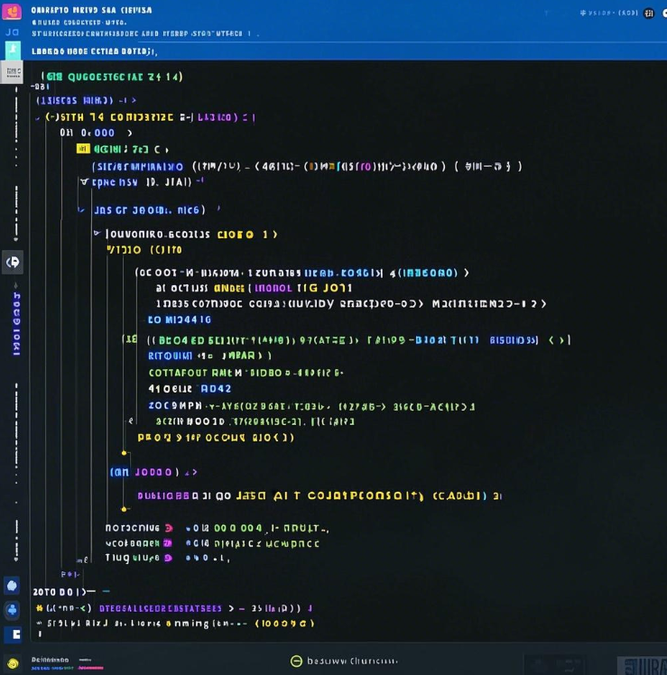Click the gray logo tile in the bottom-right corner

(x=642, y=665)
